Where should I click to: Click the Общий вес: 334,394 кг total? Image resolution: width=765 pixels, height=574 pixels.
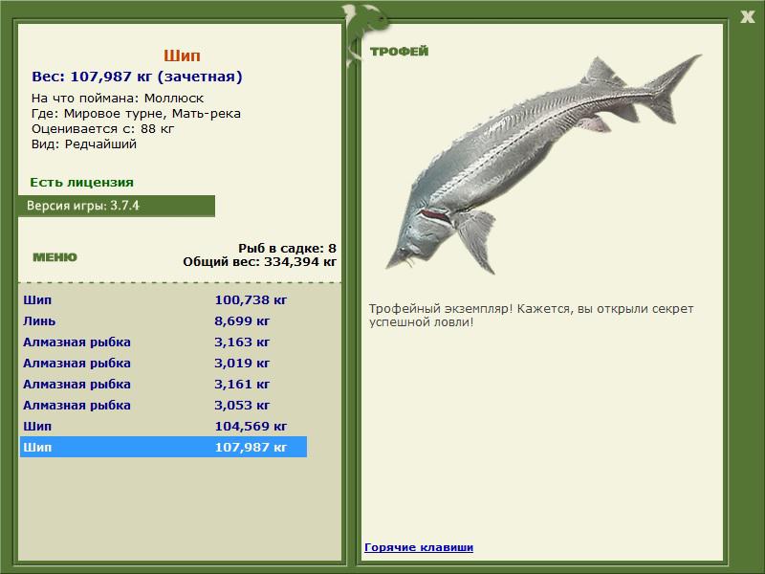coord(259,261)
